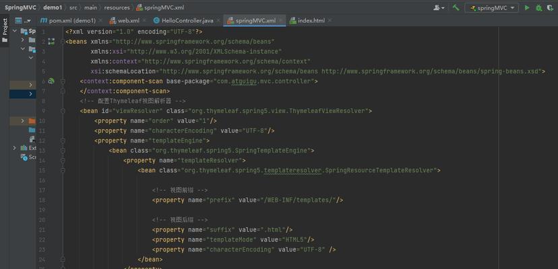Click the springMVC.xml icon in breadcrumb bar

coord(139,7)
